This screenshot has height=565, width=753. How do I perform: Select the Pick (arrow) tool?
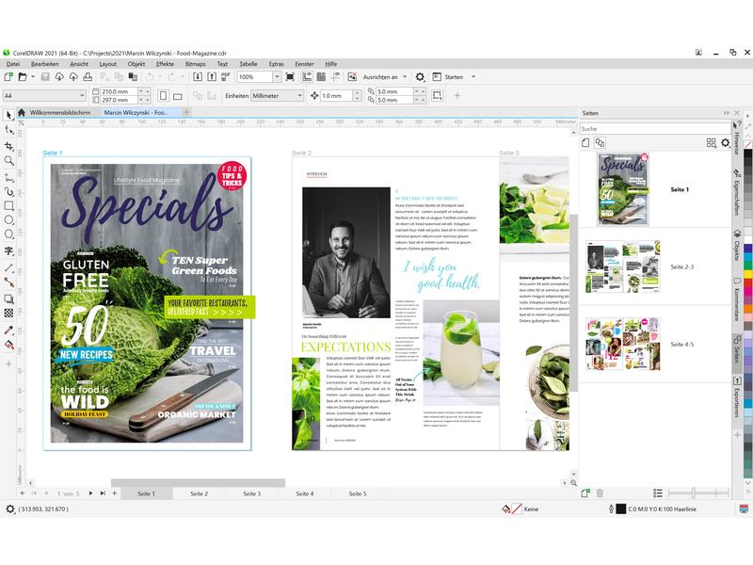[x=8, y=114]
